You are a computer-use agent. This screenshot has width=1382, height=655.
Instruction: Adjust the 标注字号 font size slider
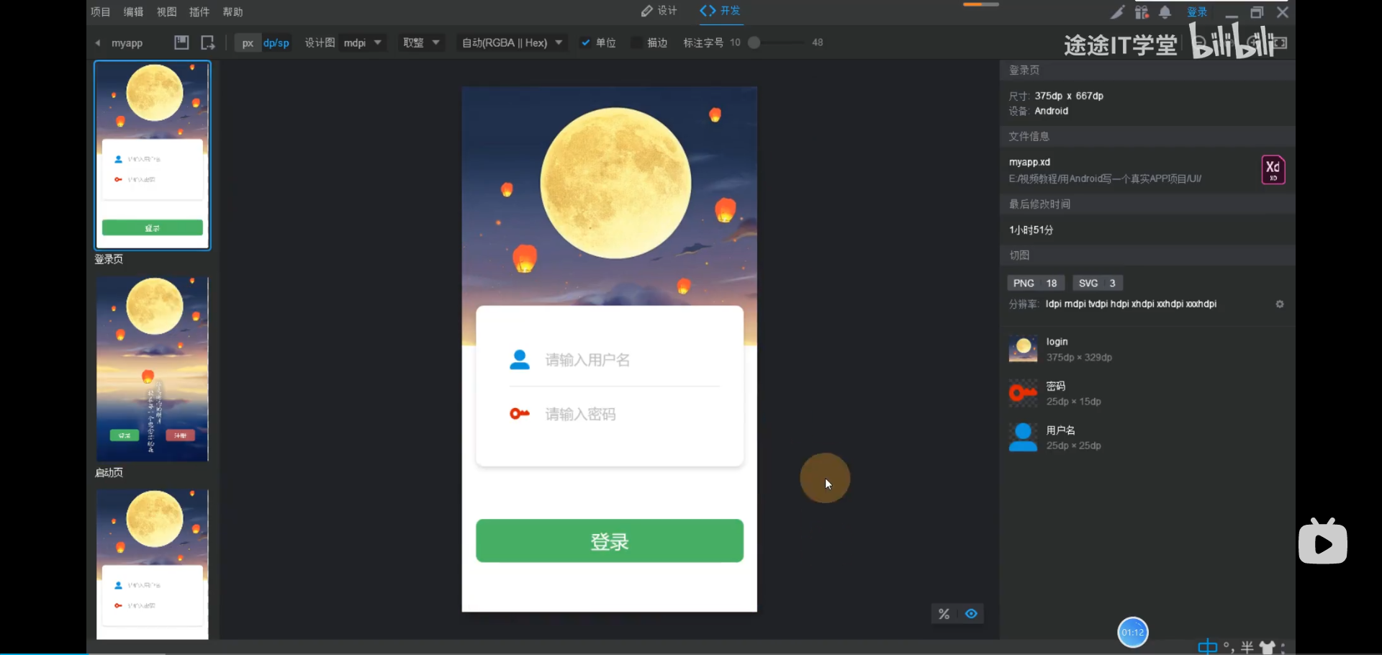coord(754,43)
